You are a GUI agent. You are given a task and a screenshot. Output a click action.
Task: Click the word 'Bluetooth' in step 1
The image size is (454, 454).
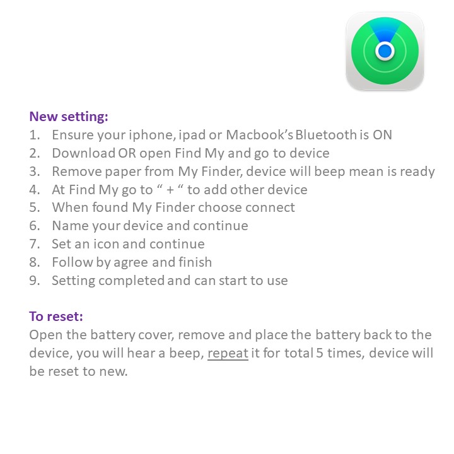pos(326,135)
